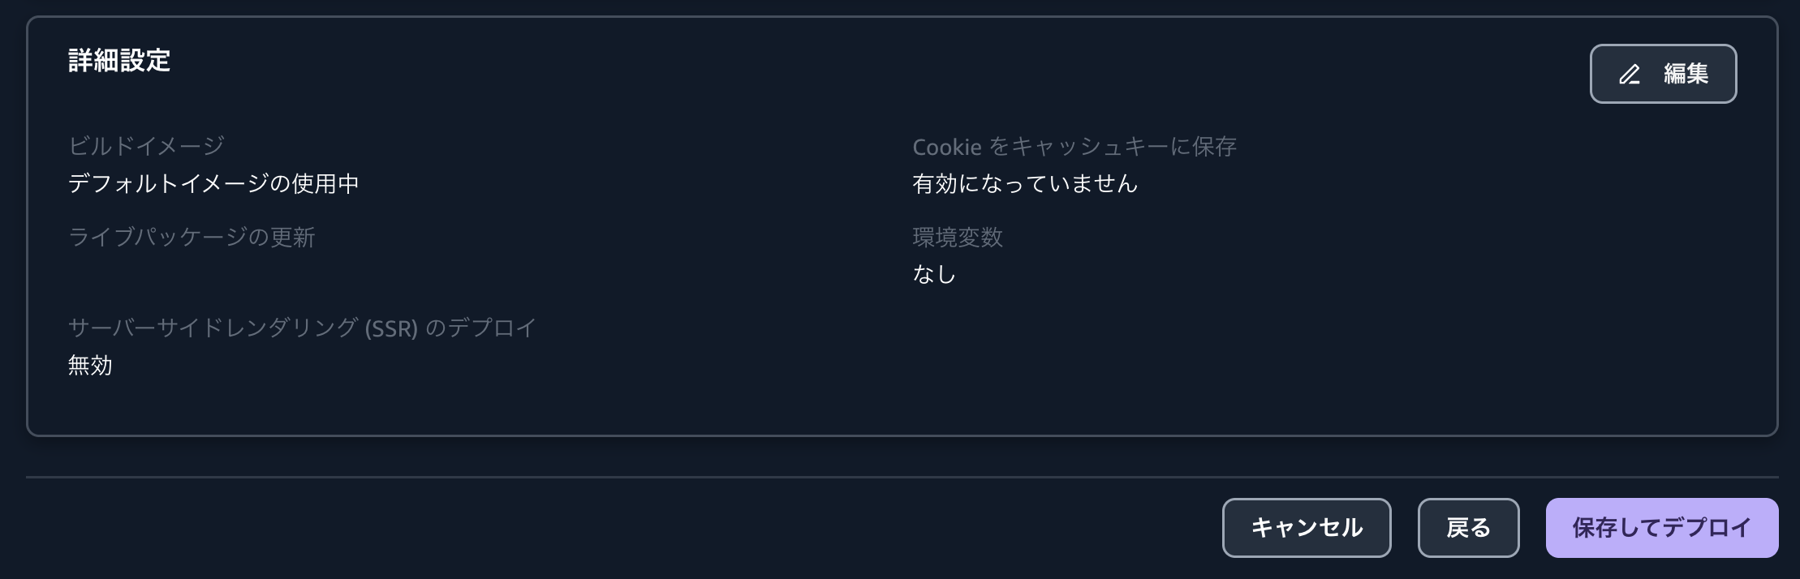Click the サーバーサイドレンダリング (SSR) のデプロイ label
Screen dimensions: 1800x579
(301, 328)
